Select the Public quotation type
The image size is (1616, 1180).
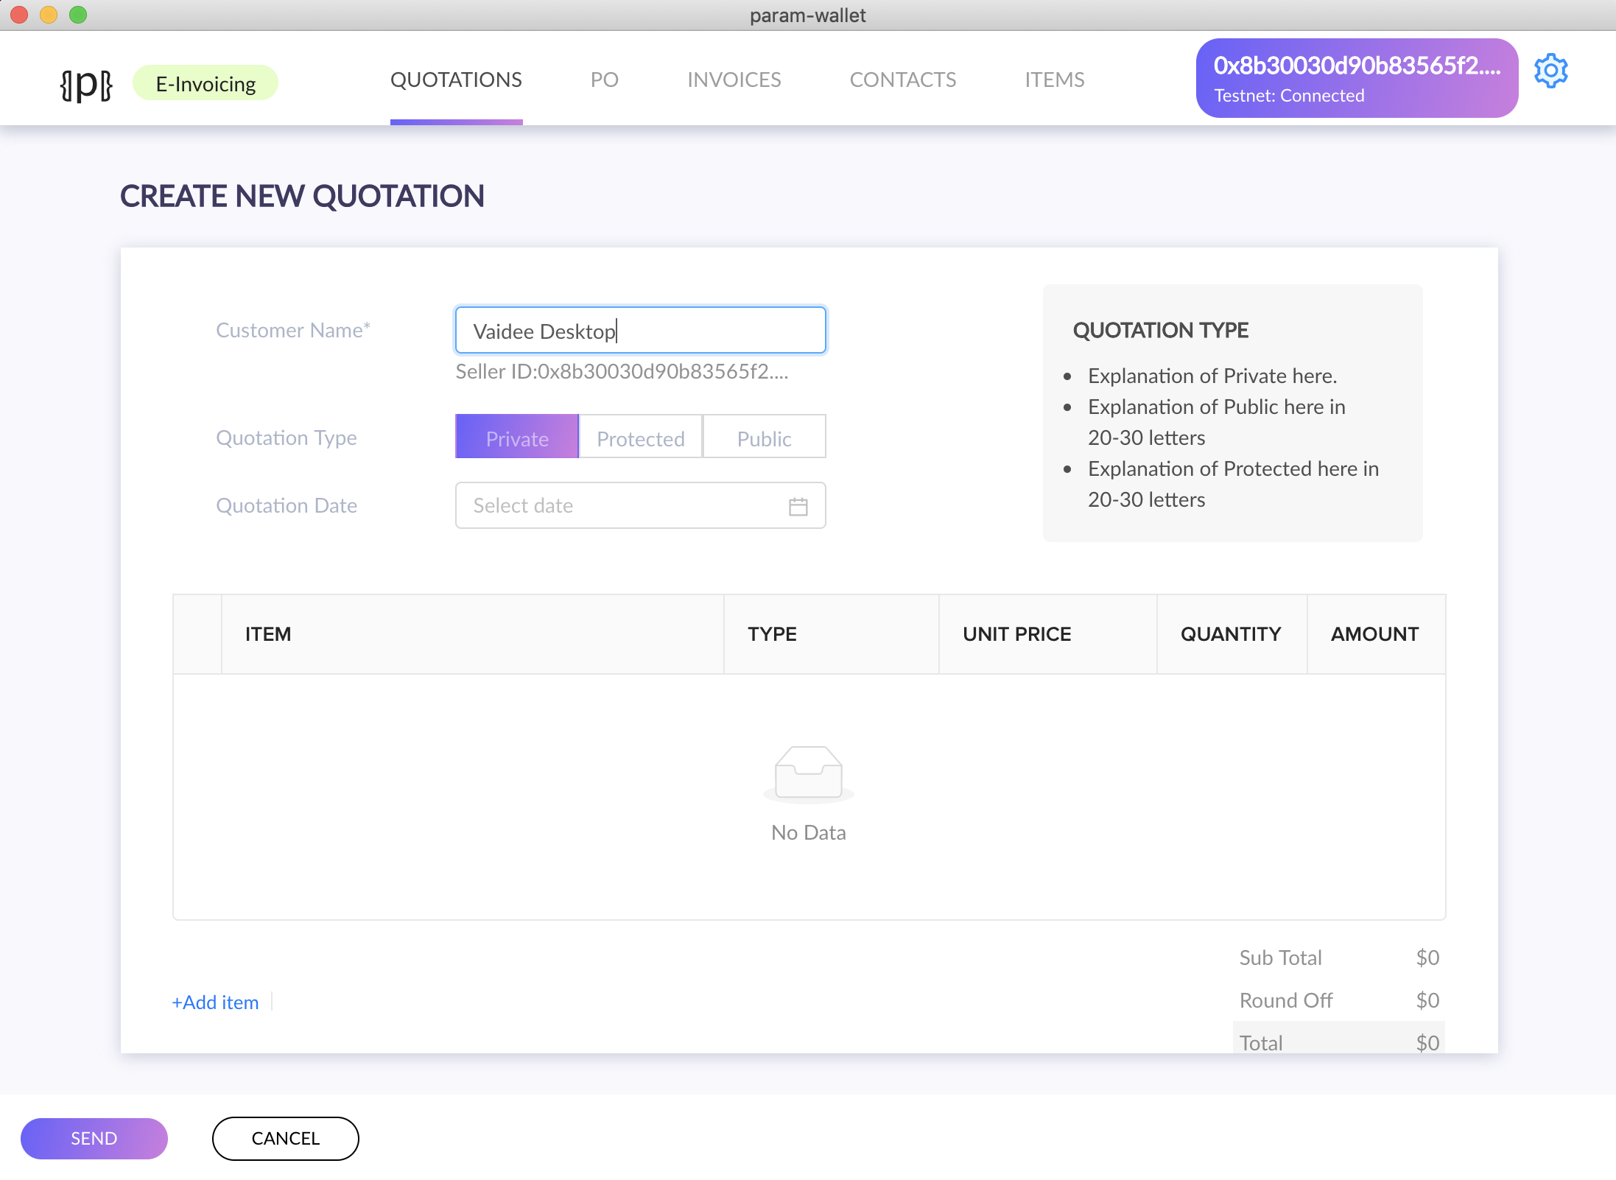[x=765, y=437]
